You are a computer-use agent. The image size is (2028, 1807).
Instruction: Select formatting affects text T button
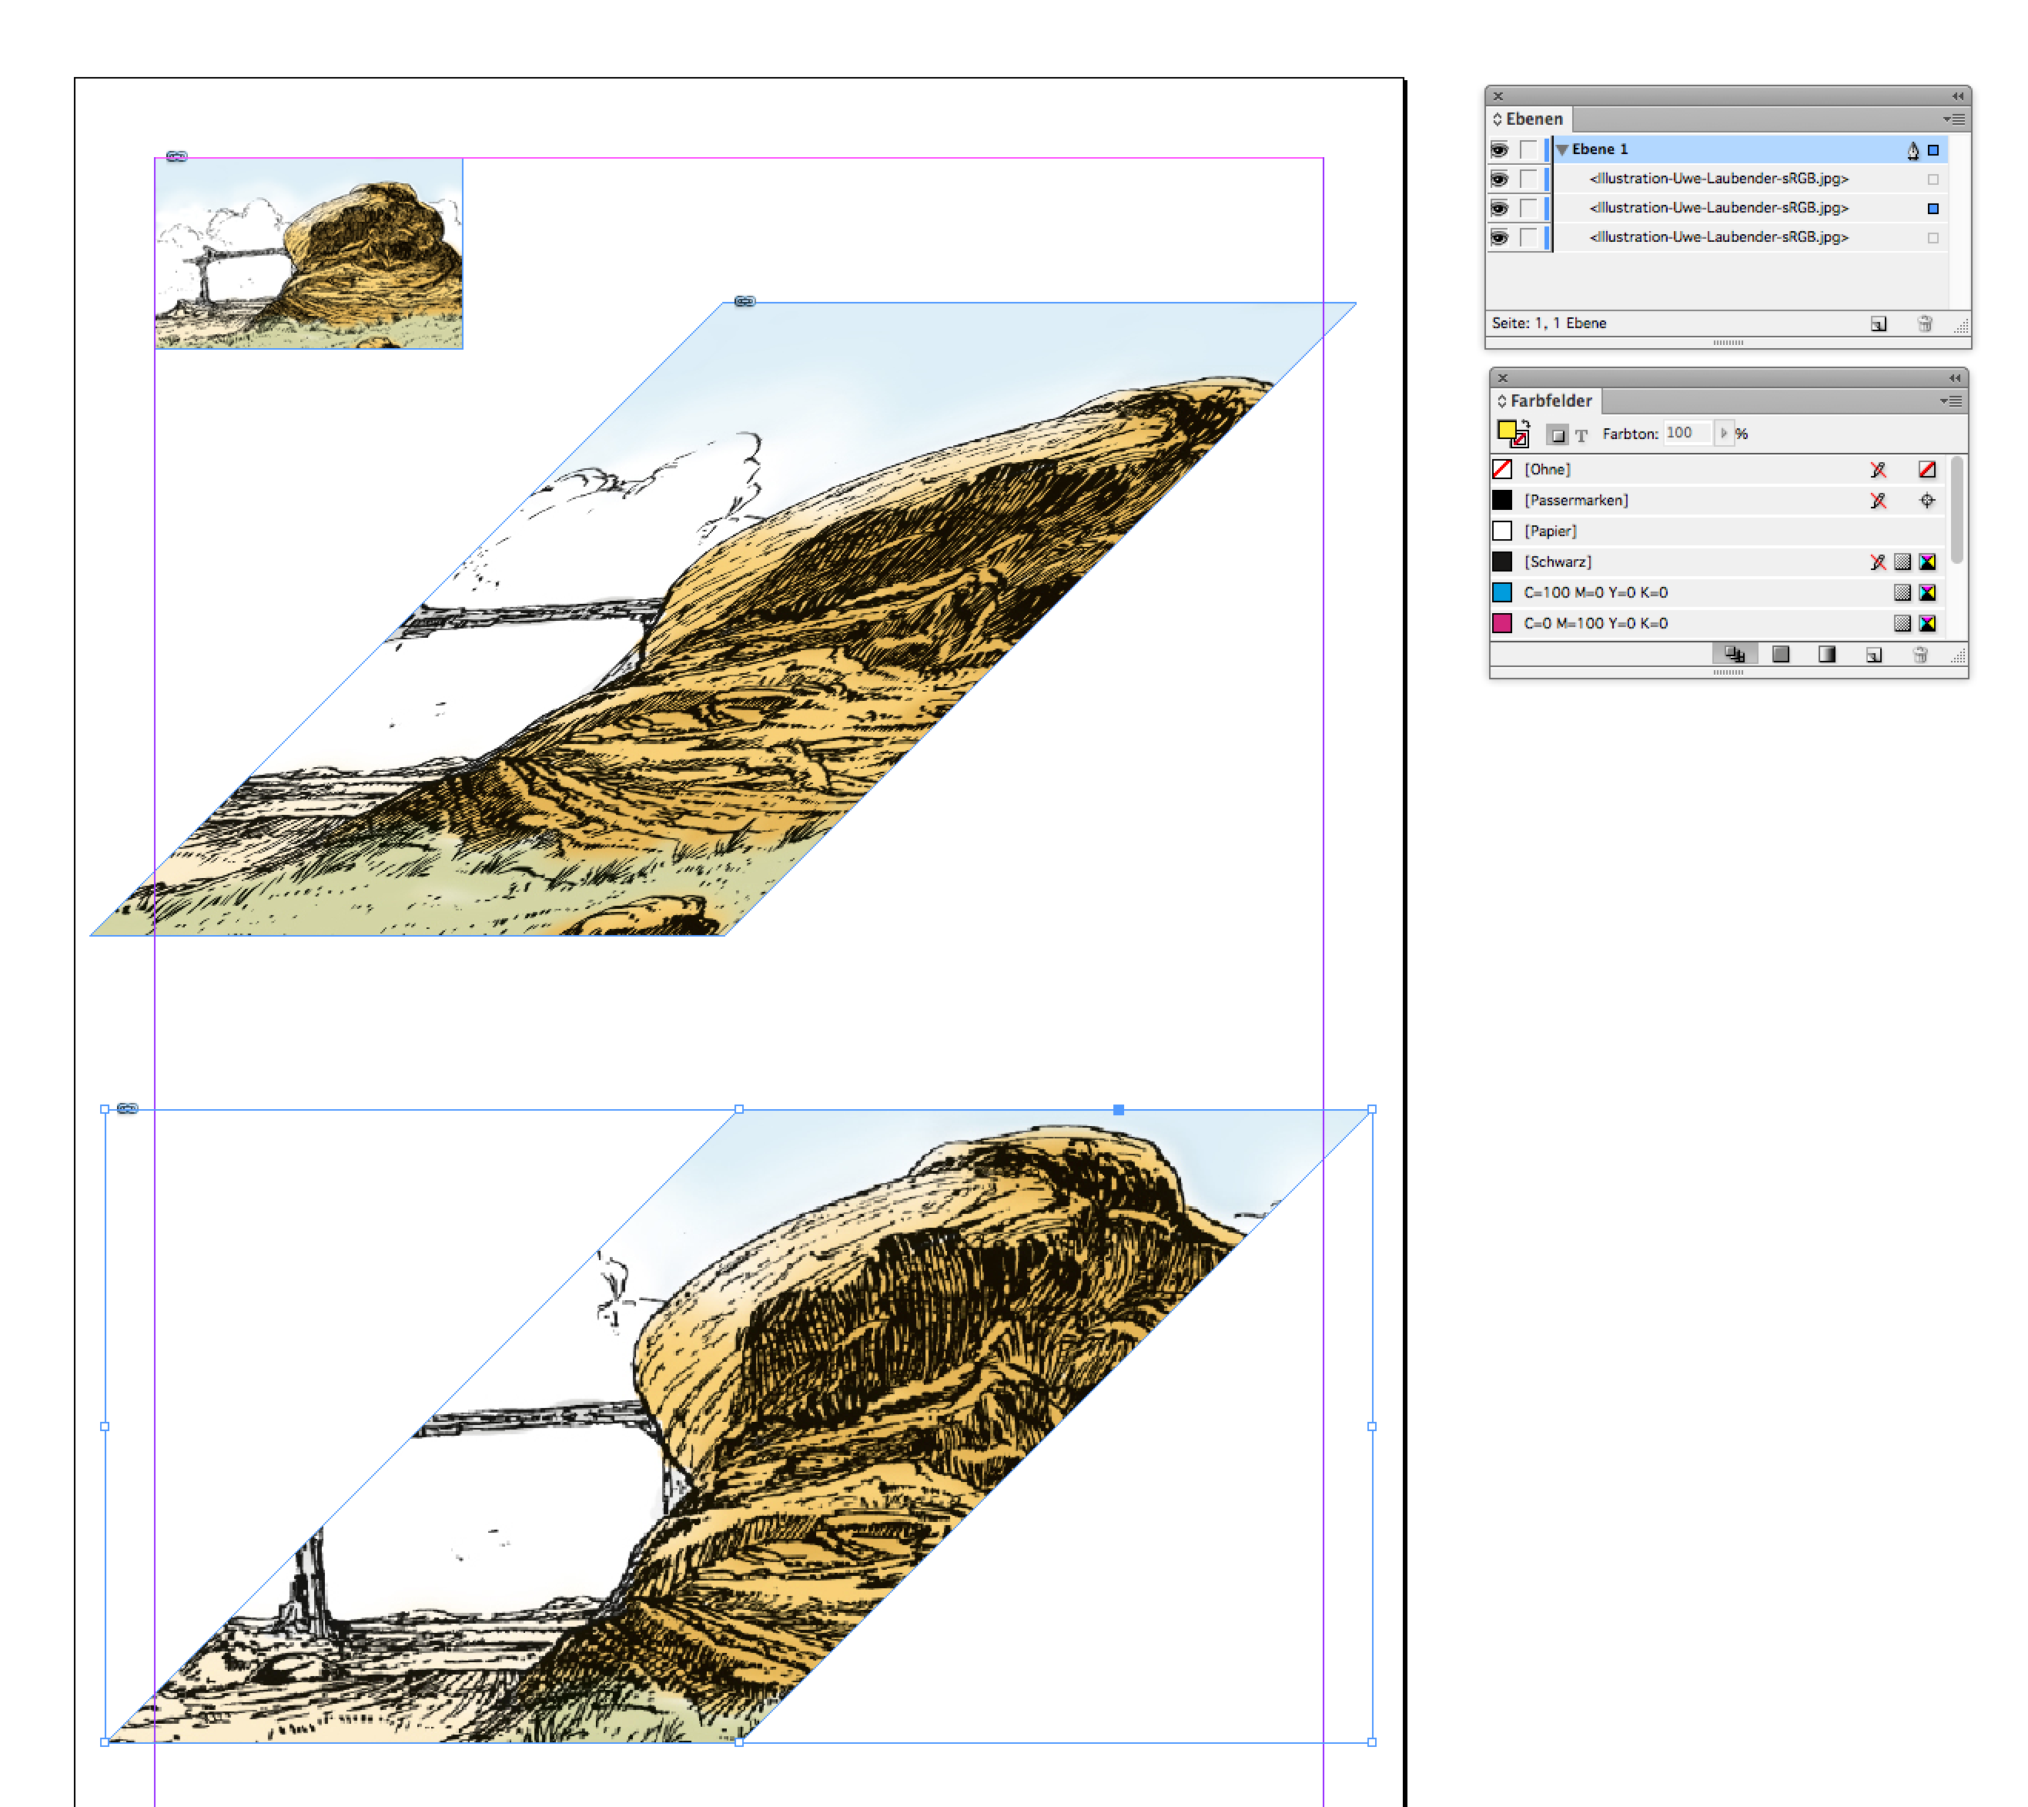click(x=1581, y=435)
